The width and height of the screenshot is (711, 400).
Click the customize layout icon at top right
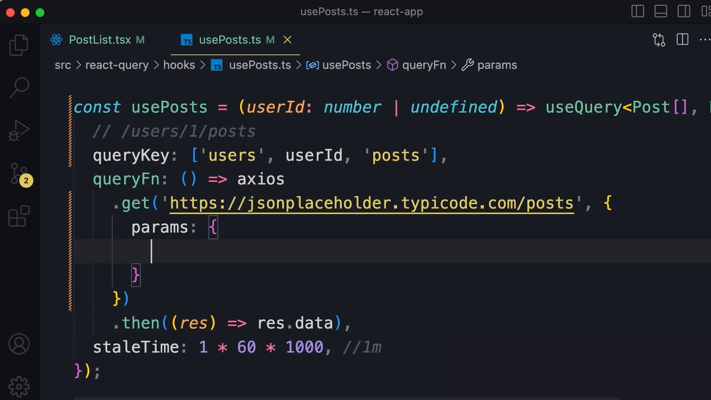tap(706, 11)
